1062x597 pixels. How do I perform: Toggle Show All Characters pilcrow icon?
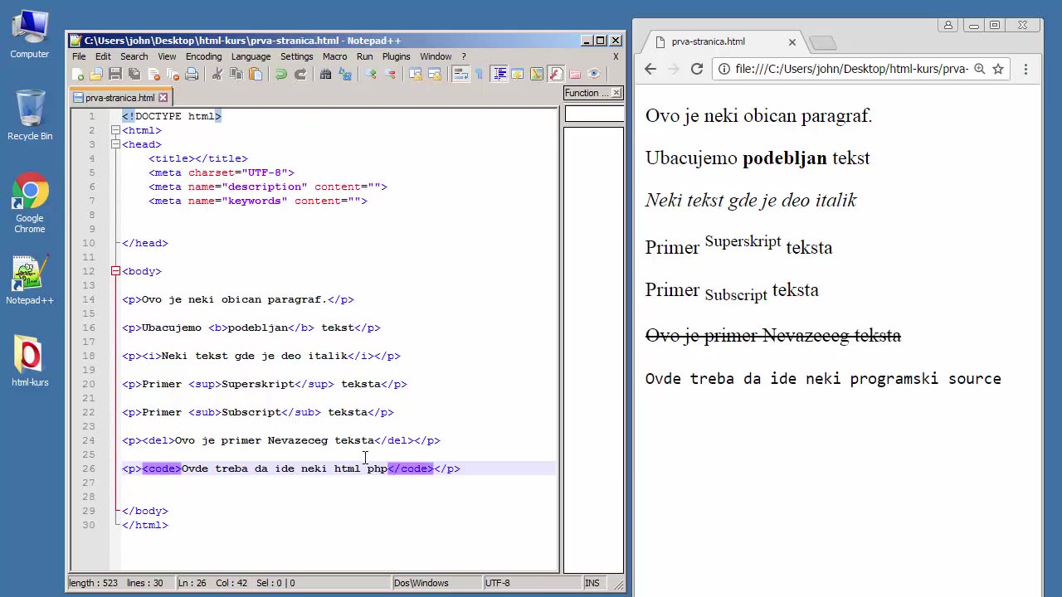(x=479, y=74)
